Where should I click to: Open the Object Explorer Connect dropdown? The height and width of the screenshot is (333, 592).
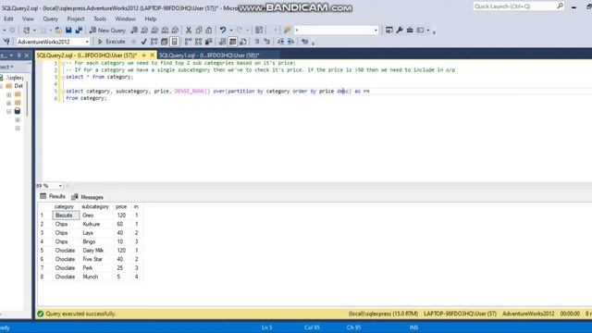6,67
